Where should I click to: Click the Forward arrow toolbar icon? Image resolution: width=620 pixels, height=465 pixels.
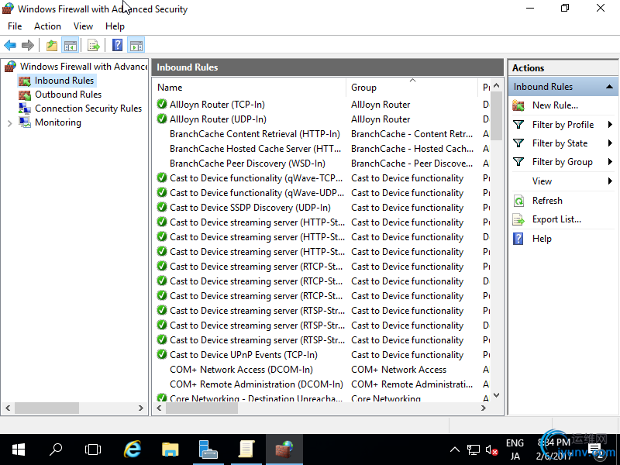[28, 45]
